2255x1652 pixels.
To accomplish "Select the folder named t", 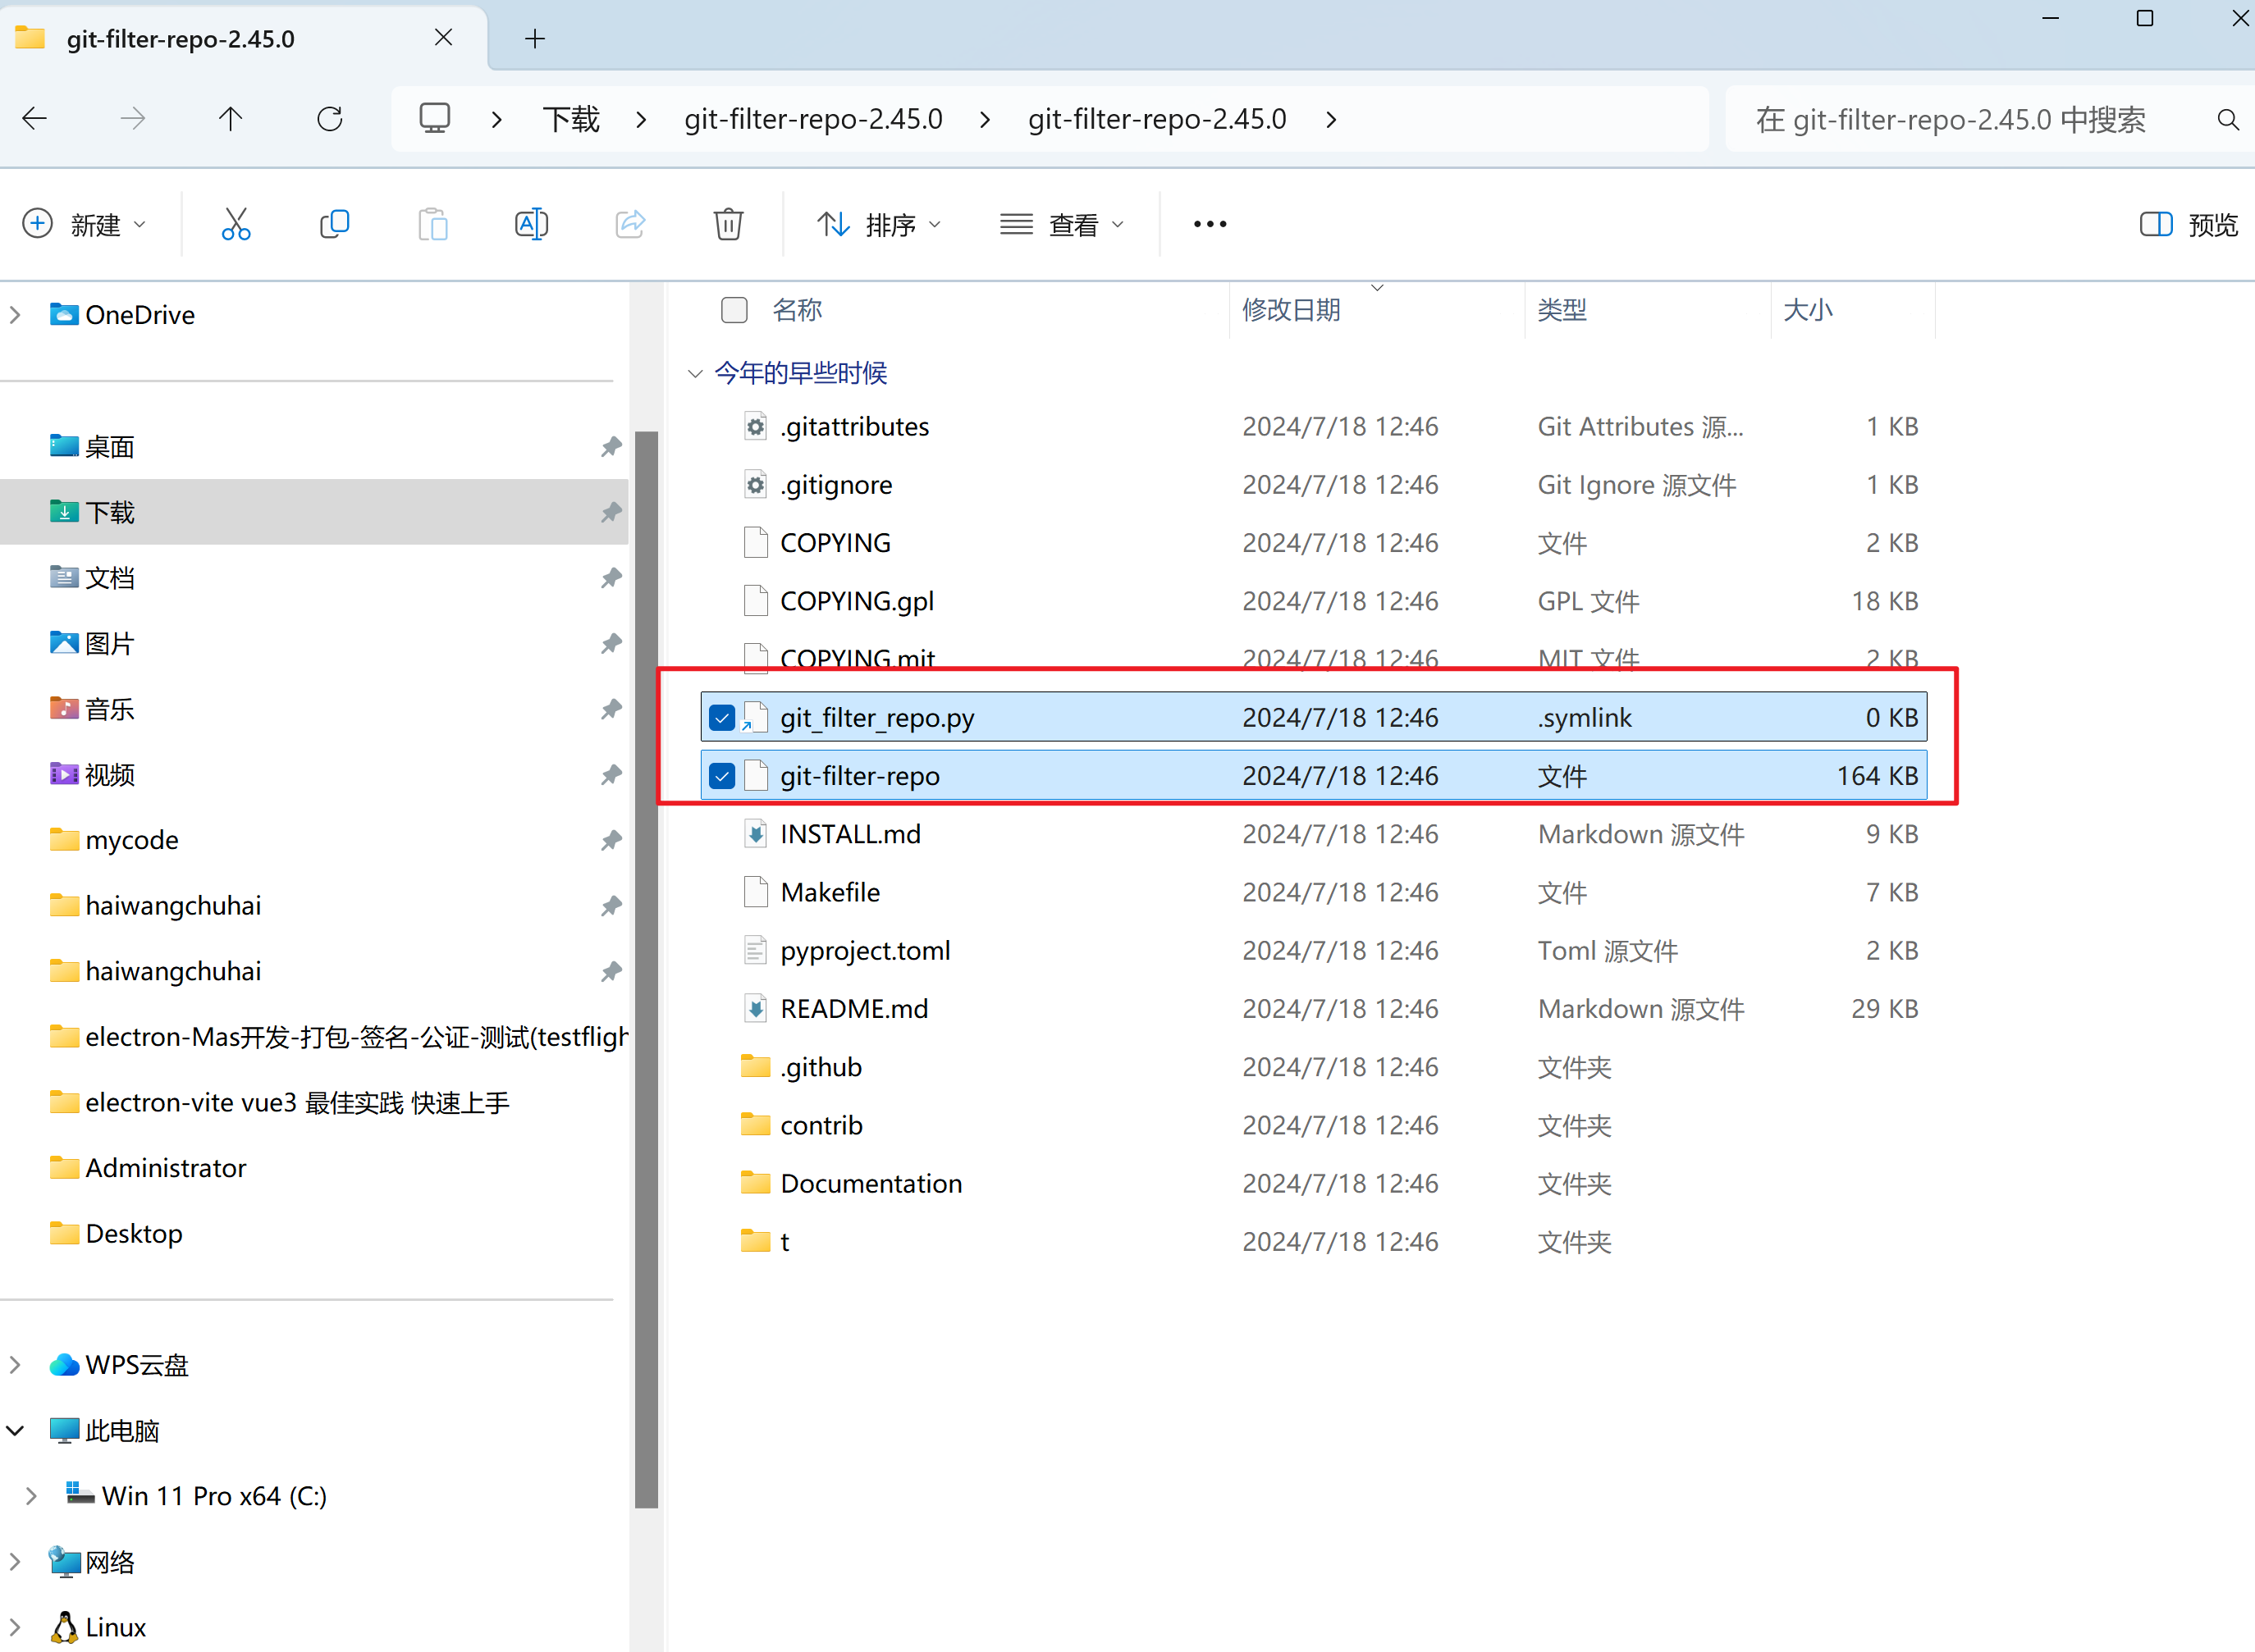I will pyautogui.click(x=1314, y=1241).
